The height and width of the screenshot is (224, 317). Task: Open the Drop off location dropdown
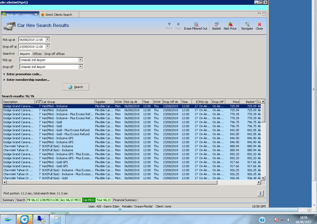(80, 67)
